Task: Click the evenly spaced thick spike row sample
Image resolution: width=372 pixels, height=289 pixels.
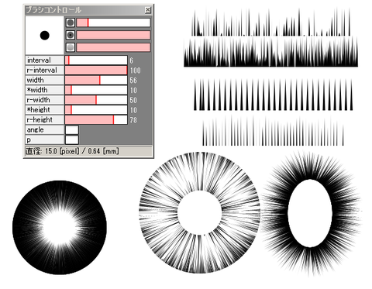Action: click(274, 95)
